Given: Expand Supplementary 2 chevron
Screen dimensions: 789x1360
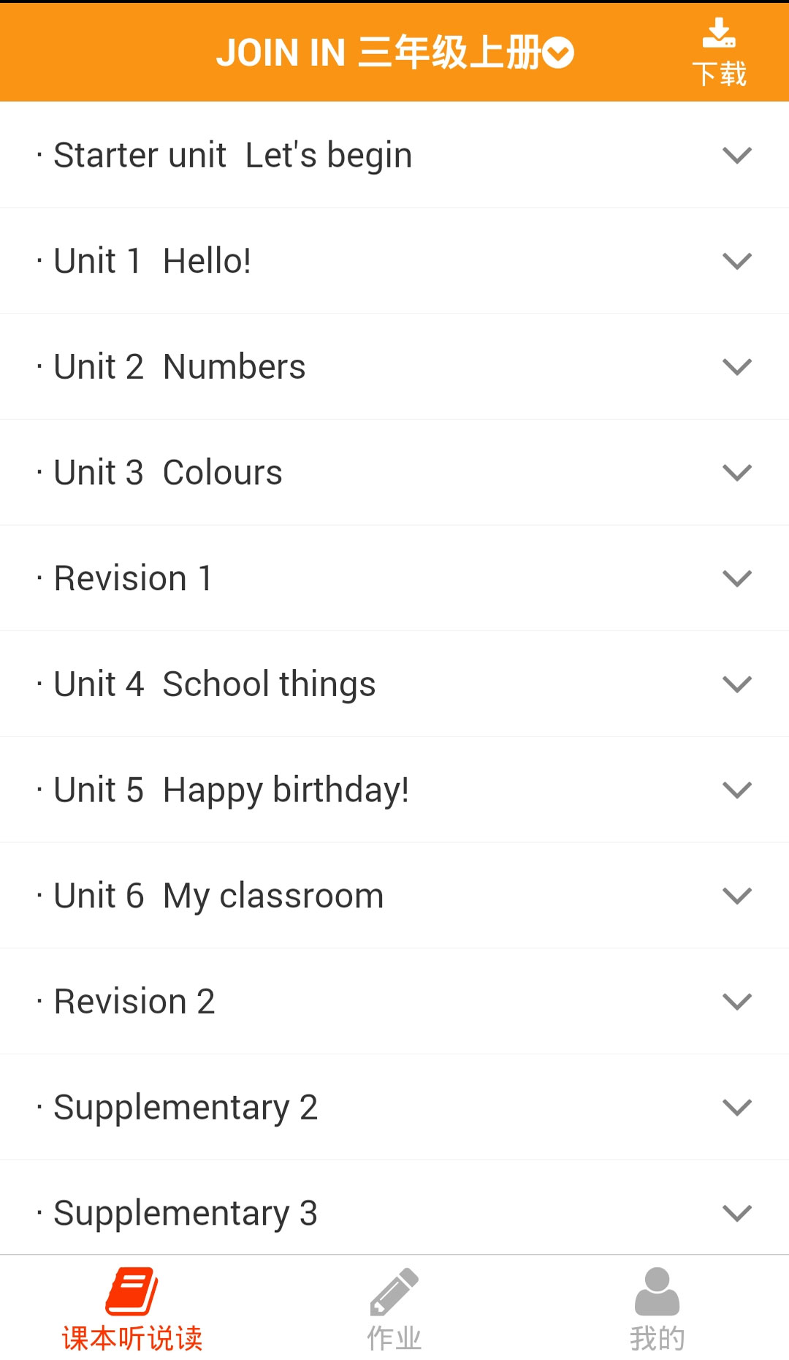Looking at the screenshot, I should click(x=736, y=1107).
